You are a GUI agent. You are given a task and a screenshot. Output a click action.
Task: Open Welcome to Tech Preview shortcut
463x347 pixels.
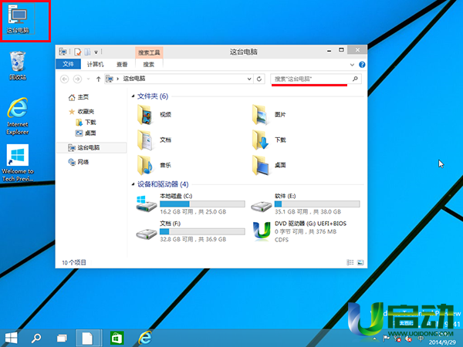(18, 163)
